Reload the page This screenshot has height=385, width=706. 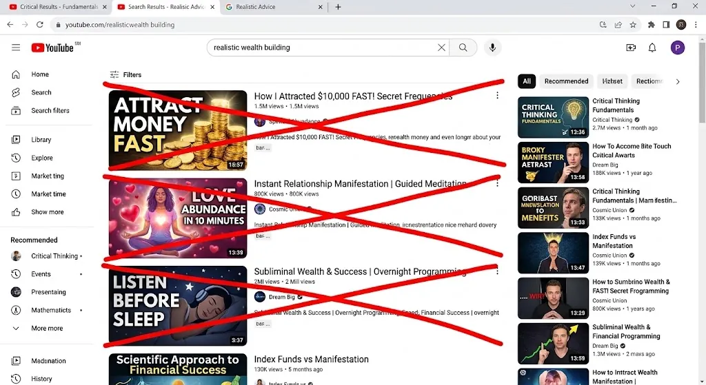click(39, 25)
